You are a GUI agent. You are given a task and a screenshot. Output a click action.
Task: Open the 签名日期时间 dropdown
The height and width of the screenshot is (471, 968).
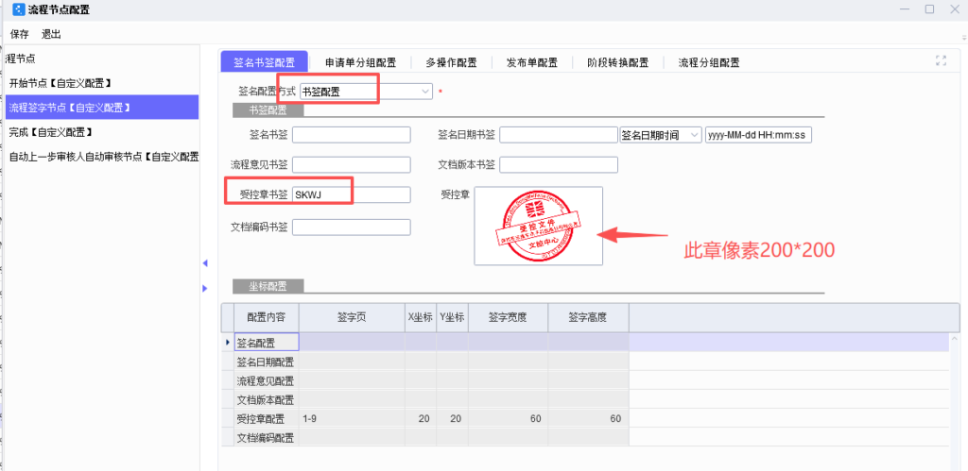[x=694, y=135]
